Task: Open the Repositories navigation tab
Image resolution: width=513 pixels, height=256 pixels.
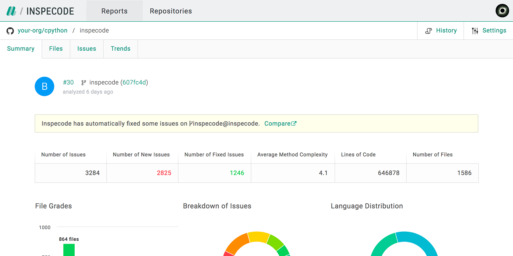Action: click(171, 11)
